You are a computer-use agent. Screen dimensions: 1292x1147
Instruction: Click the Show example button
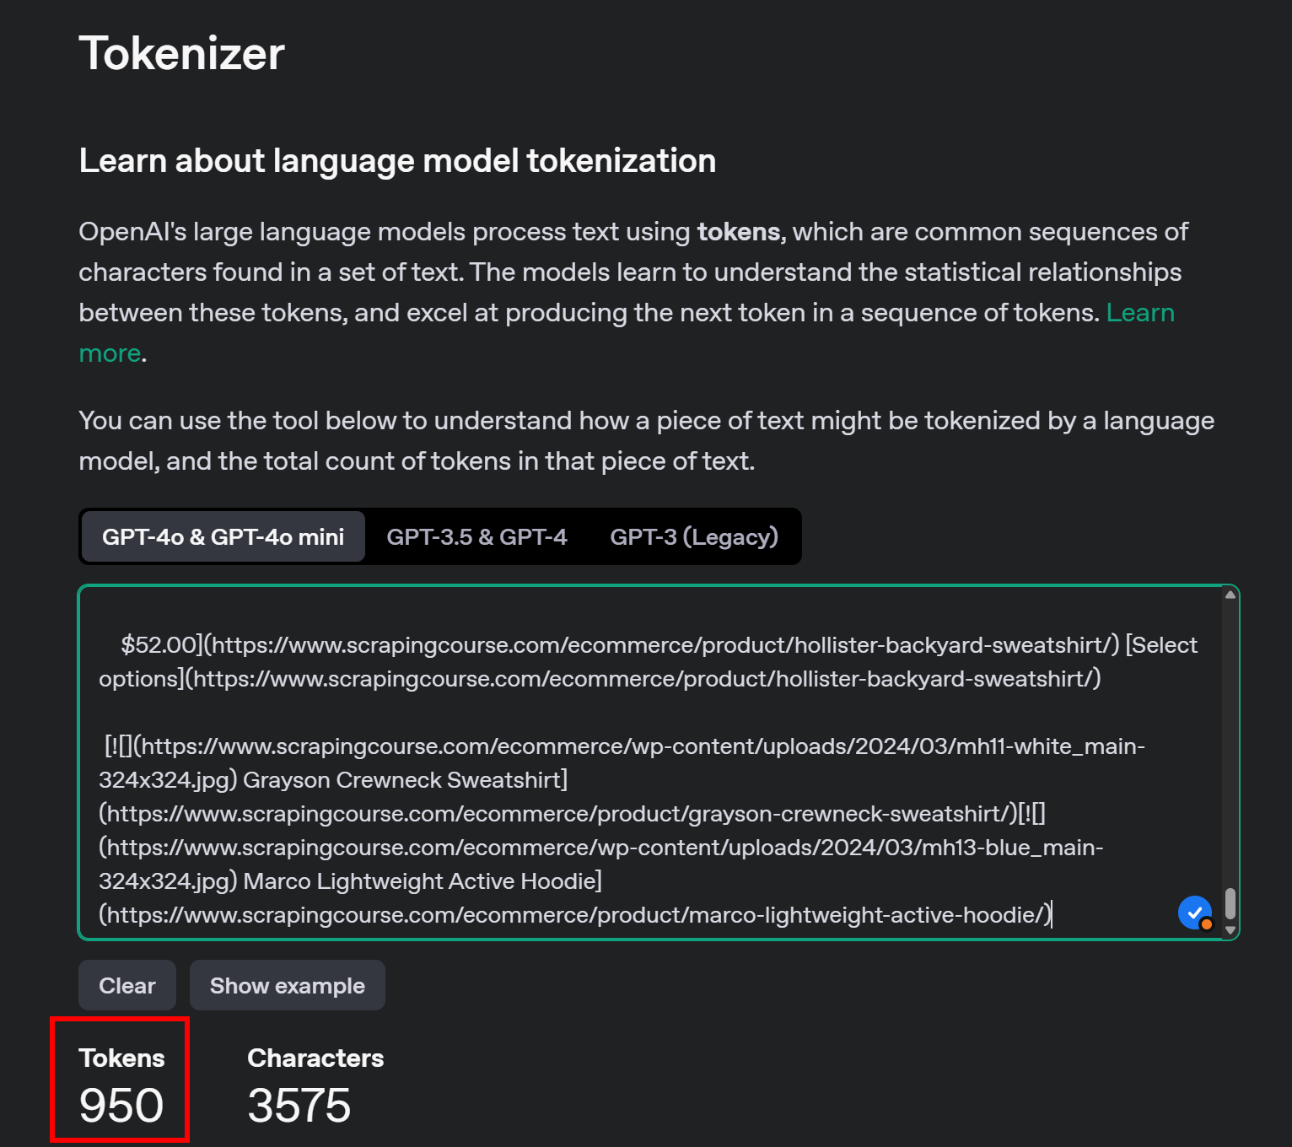tap(287, 986)
